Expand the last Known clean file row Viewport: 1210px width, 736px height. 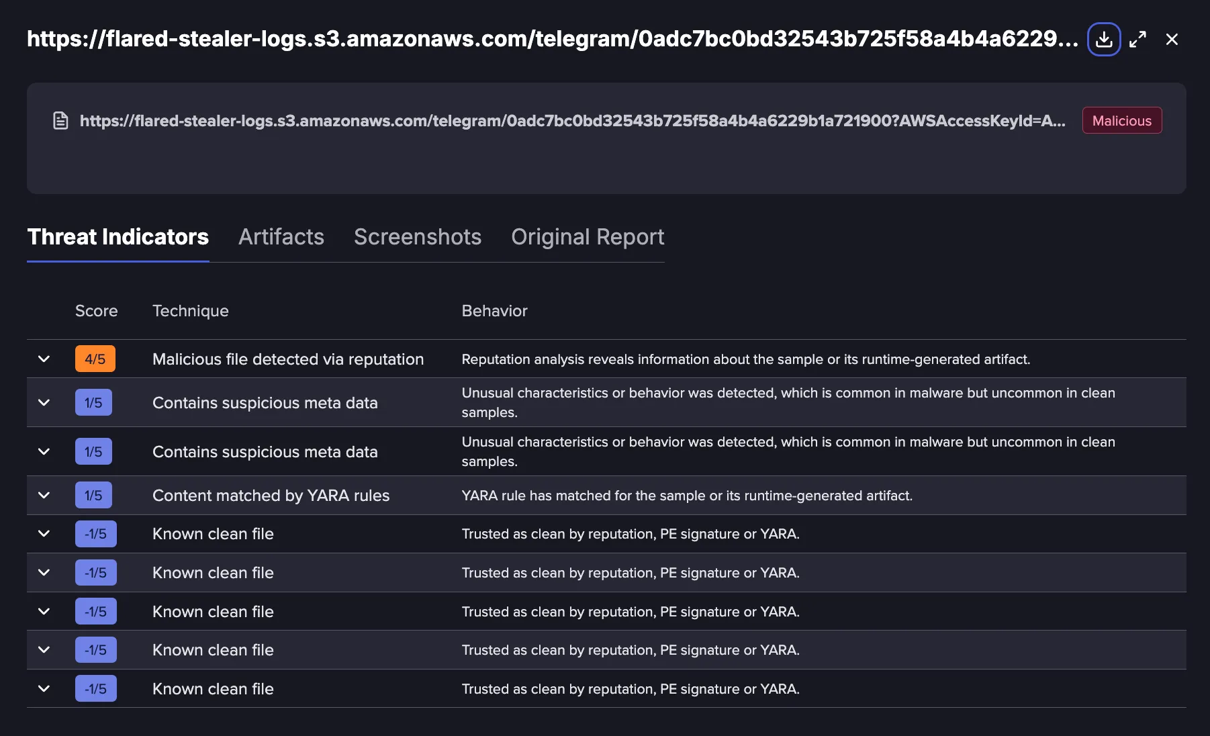[x=44, y=689]
